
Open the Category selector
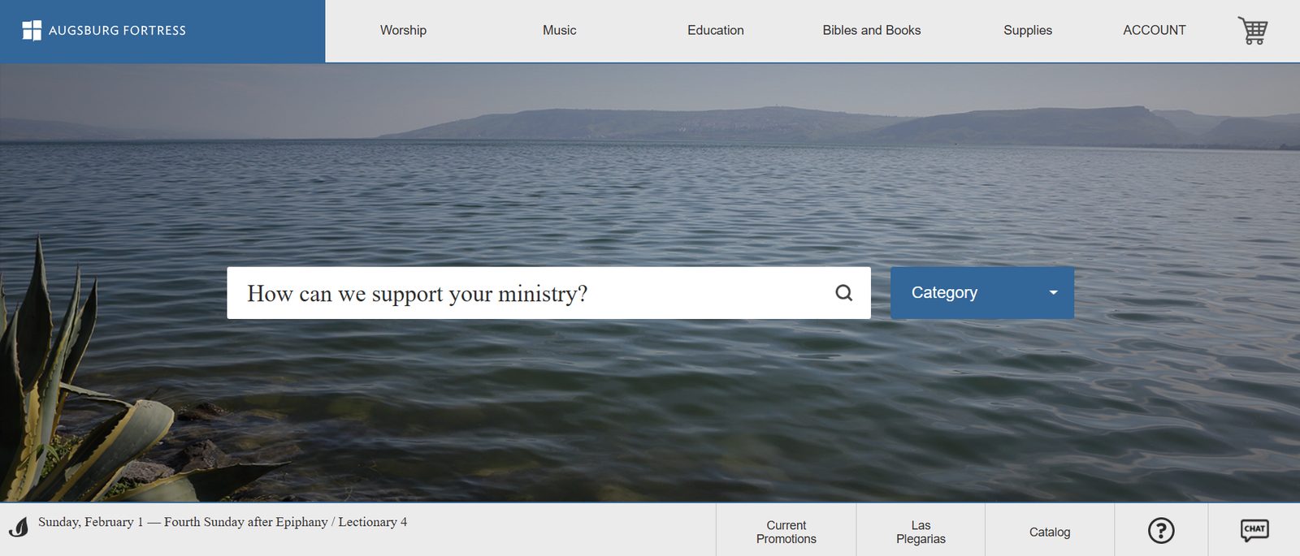pos(982,293)
